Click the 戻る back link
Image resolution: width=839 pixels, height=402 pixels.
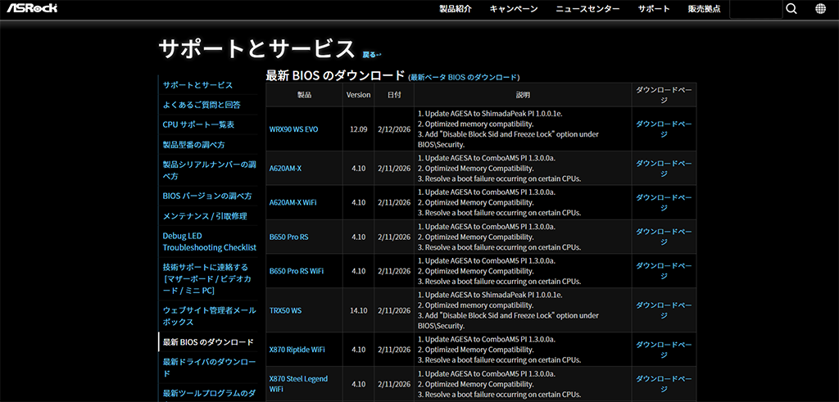tap(371, 55)
